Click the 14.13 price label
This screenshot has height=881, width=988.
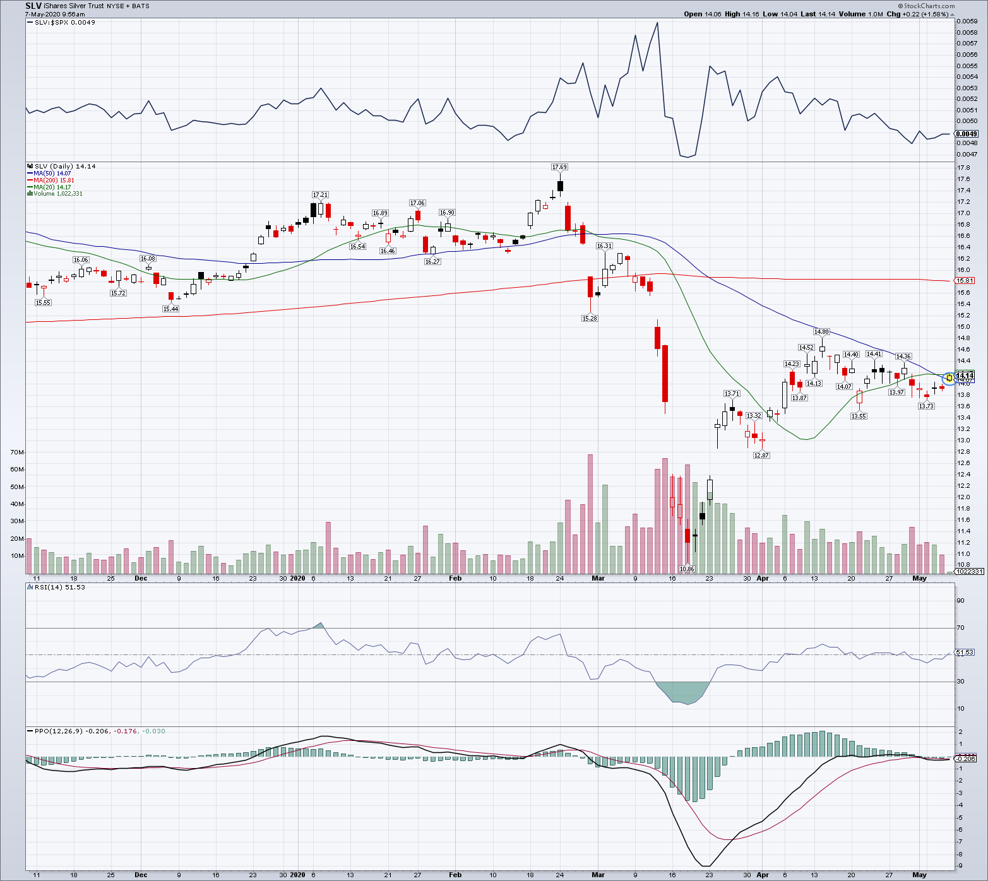click(814, 384)
